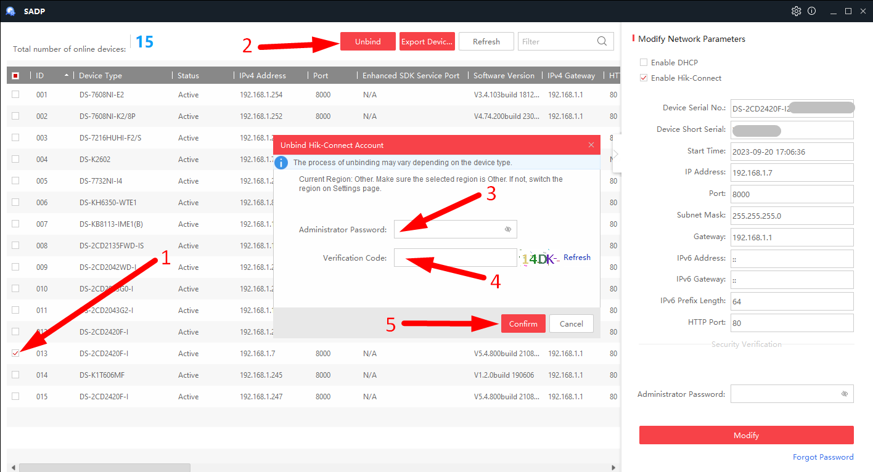Image resolution: width=873 pixels, height=472 pixels.
Task: Select device DS-7732NI-I4 row
Action: pos(140,181)
